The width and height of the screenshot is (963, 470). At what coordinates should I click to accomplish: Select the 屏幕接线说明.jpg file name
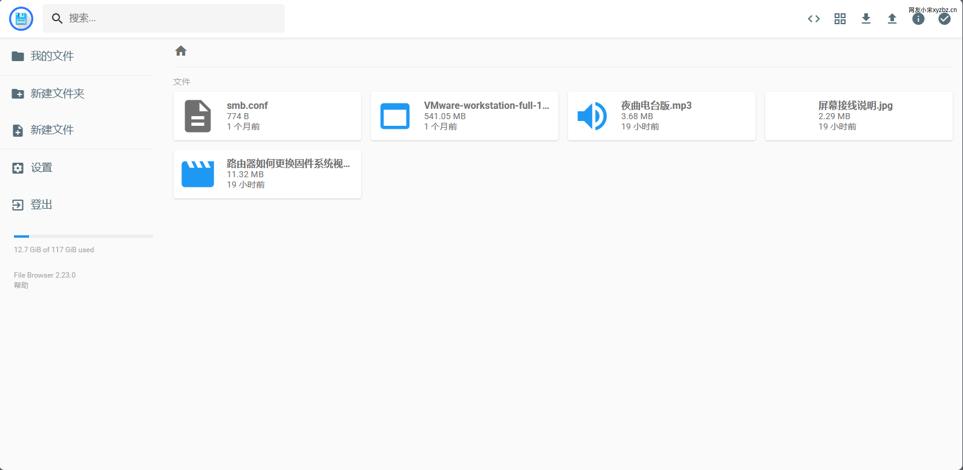[x=855, y=105]
